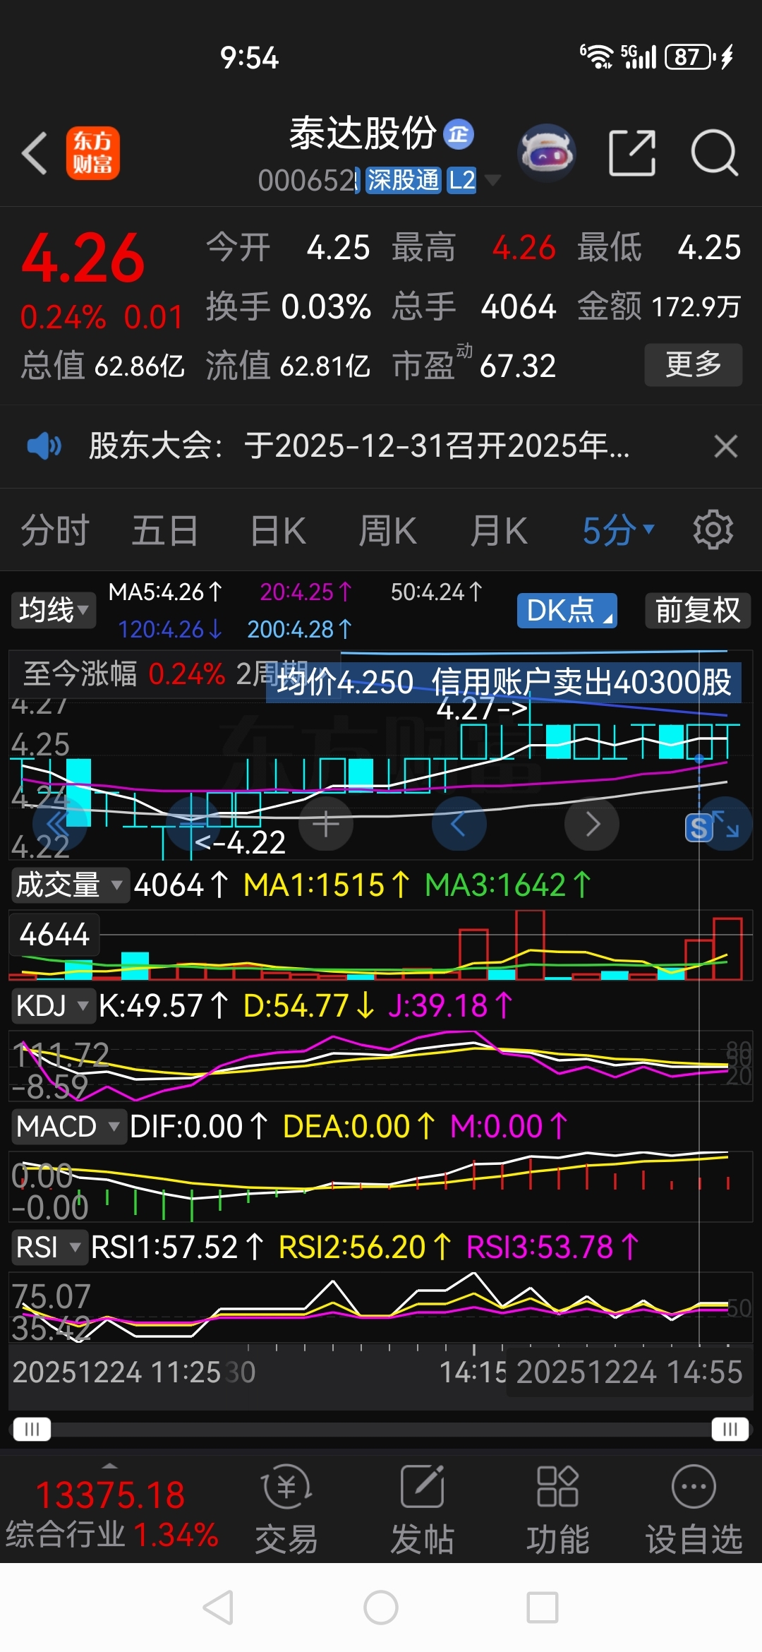The width and height of the screenshot is (762, 1652).
Task: Switch to 分时 tab
Action: pos(55,530)
